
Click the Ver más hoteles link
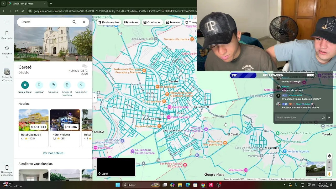pos(53,153)
